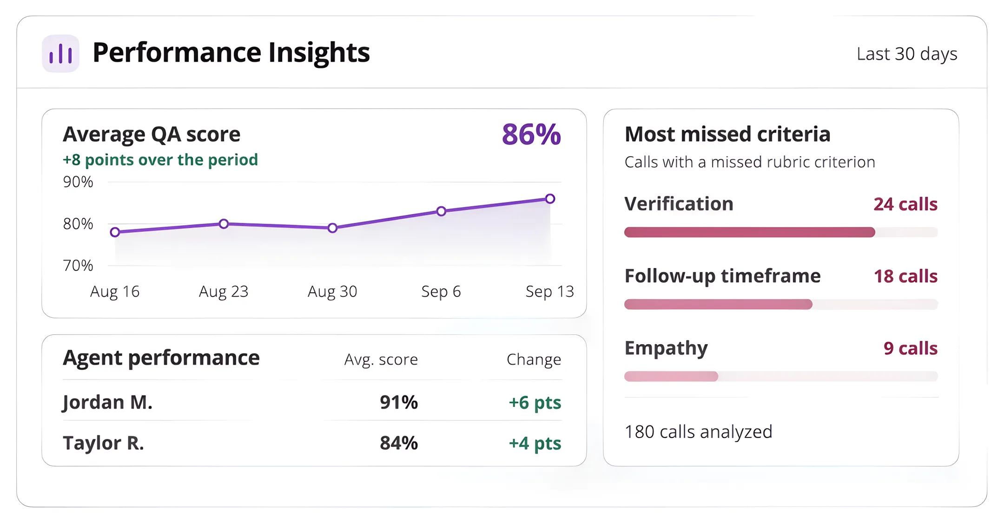1004x523 pixels.
Task: Click the purple bar chart icon
Action: (x=60, y=53)
